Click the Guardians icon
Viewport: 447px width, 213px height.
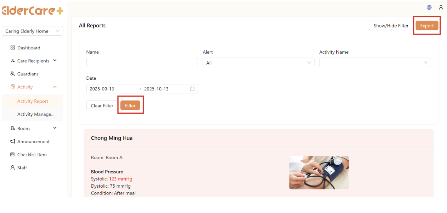coord(12,74)
